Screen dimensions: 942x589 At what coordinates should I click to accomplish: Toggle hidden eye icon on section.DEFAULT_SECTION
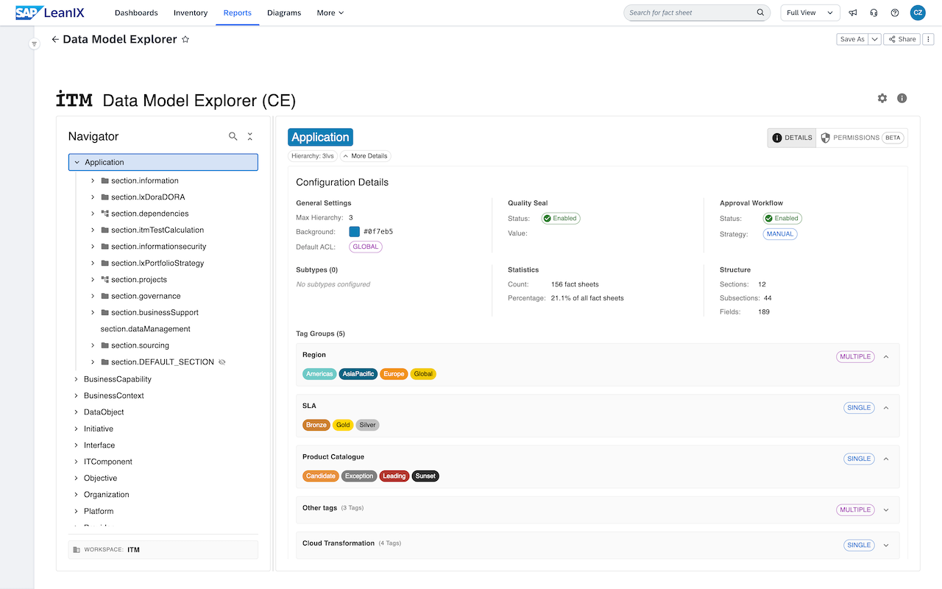tap(222, 362)
